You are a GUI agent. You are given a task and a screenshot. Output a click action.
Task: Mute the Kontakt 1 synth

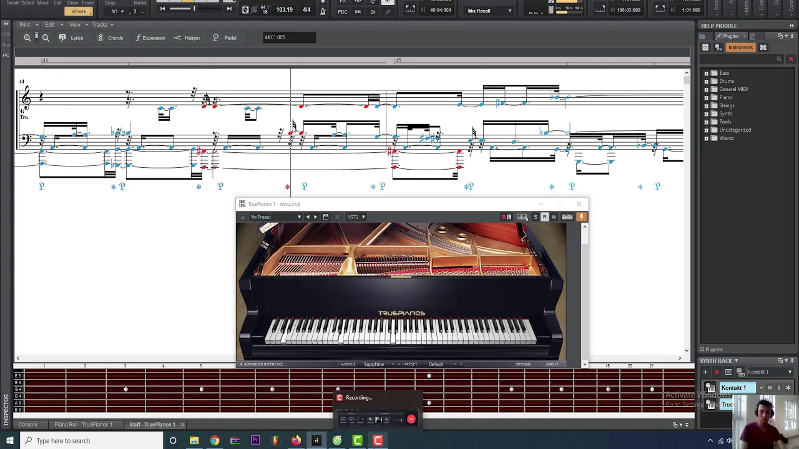(770, 388)
